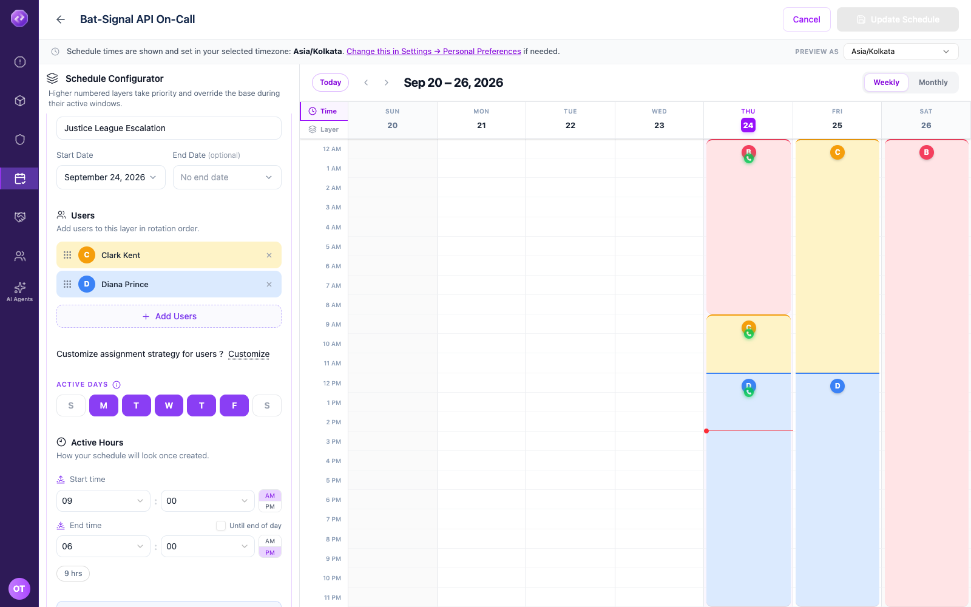Open the calendar schedules sidebar icon
The image size is (971, 607).
(19, 178)
